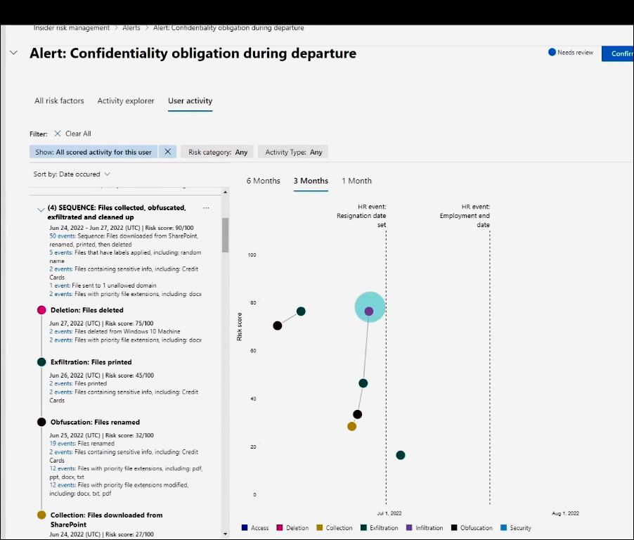This screenshot has width=634, height=540.
Task: Go to Alerts breadcrumb
Action: 131,28
